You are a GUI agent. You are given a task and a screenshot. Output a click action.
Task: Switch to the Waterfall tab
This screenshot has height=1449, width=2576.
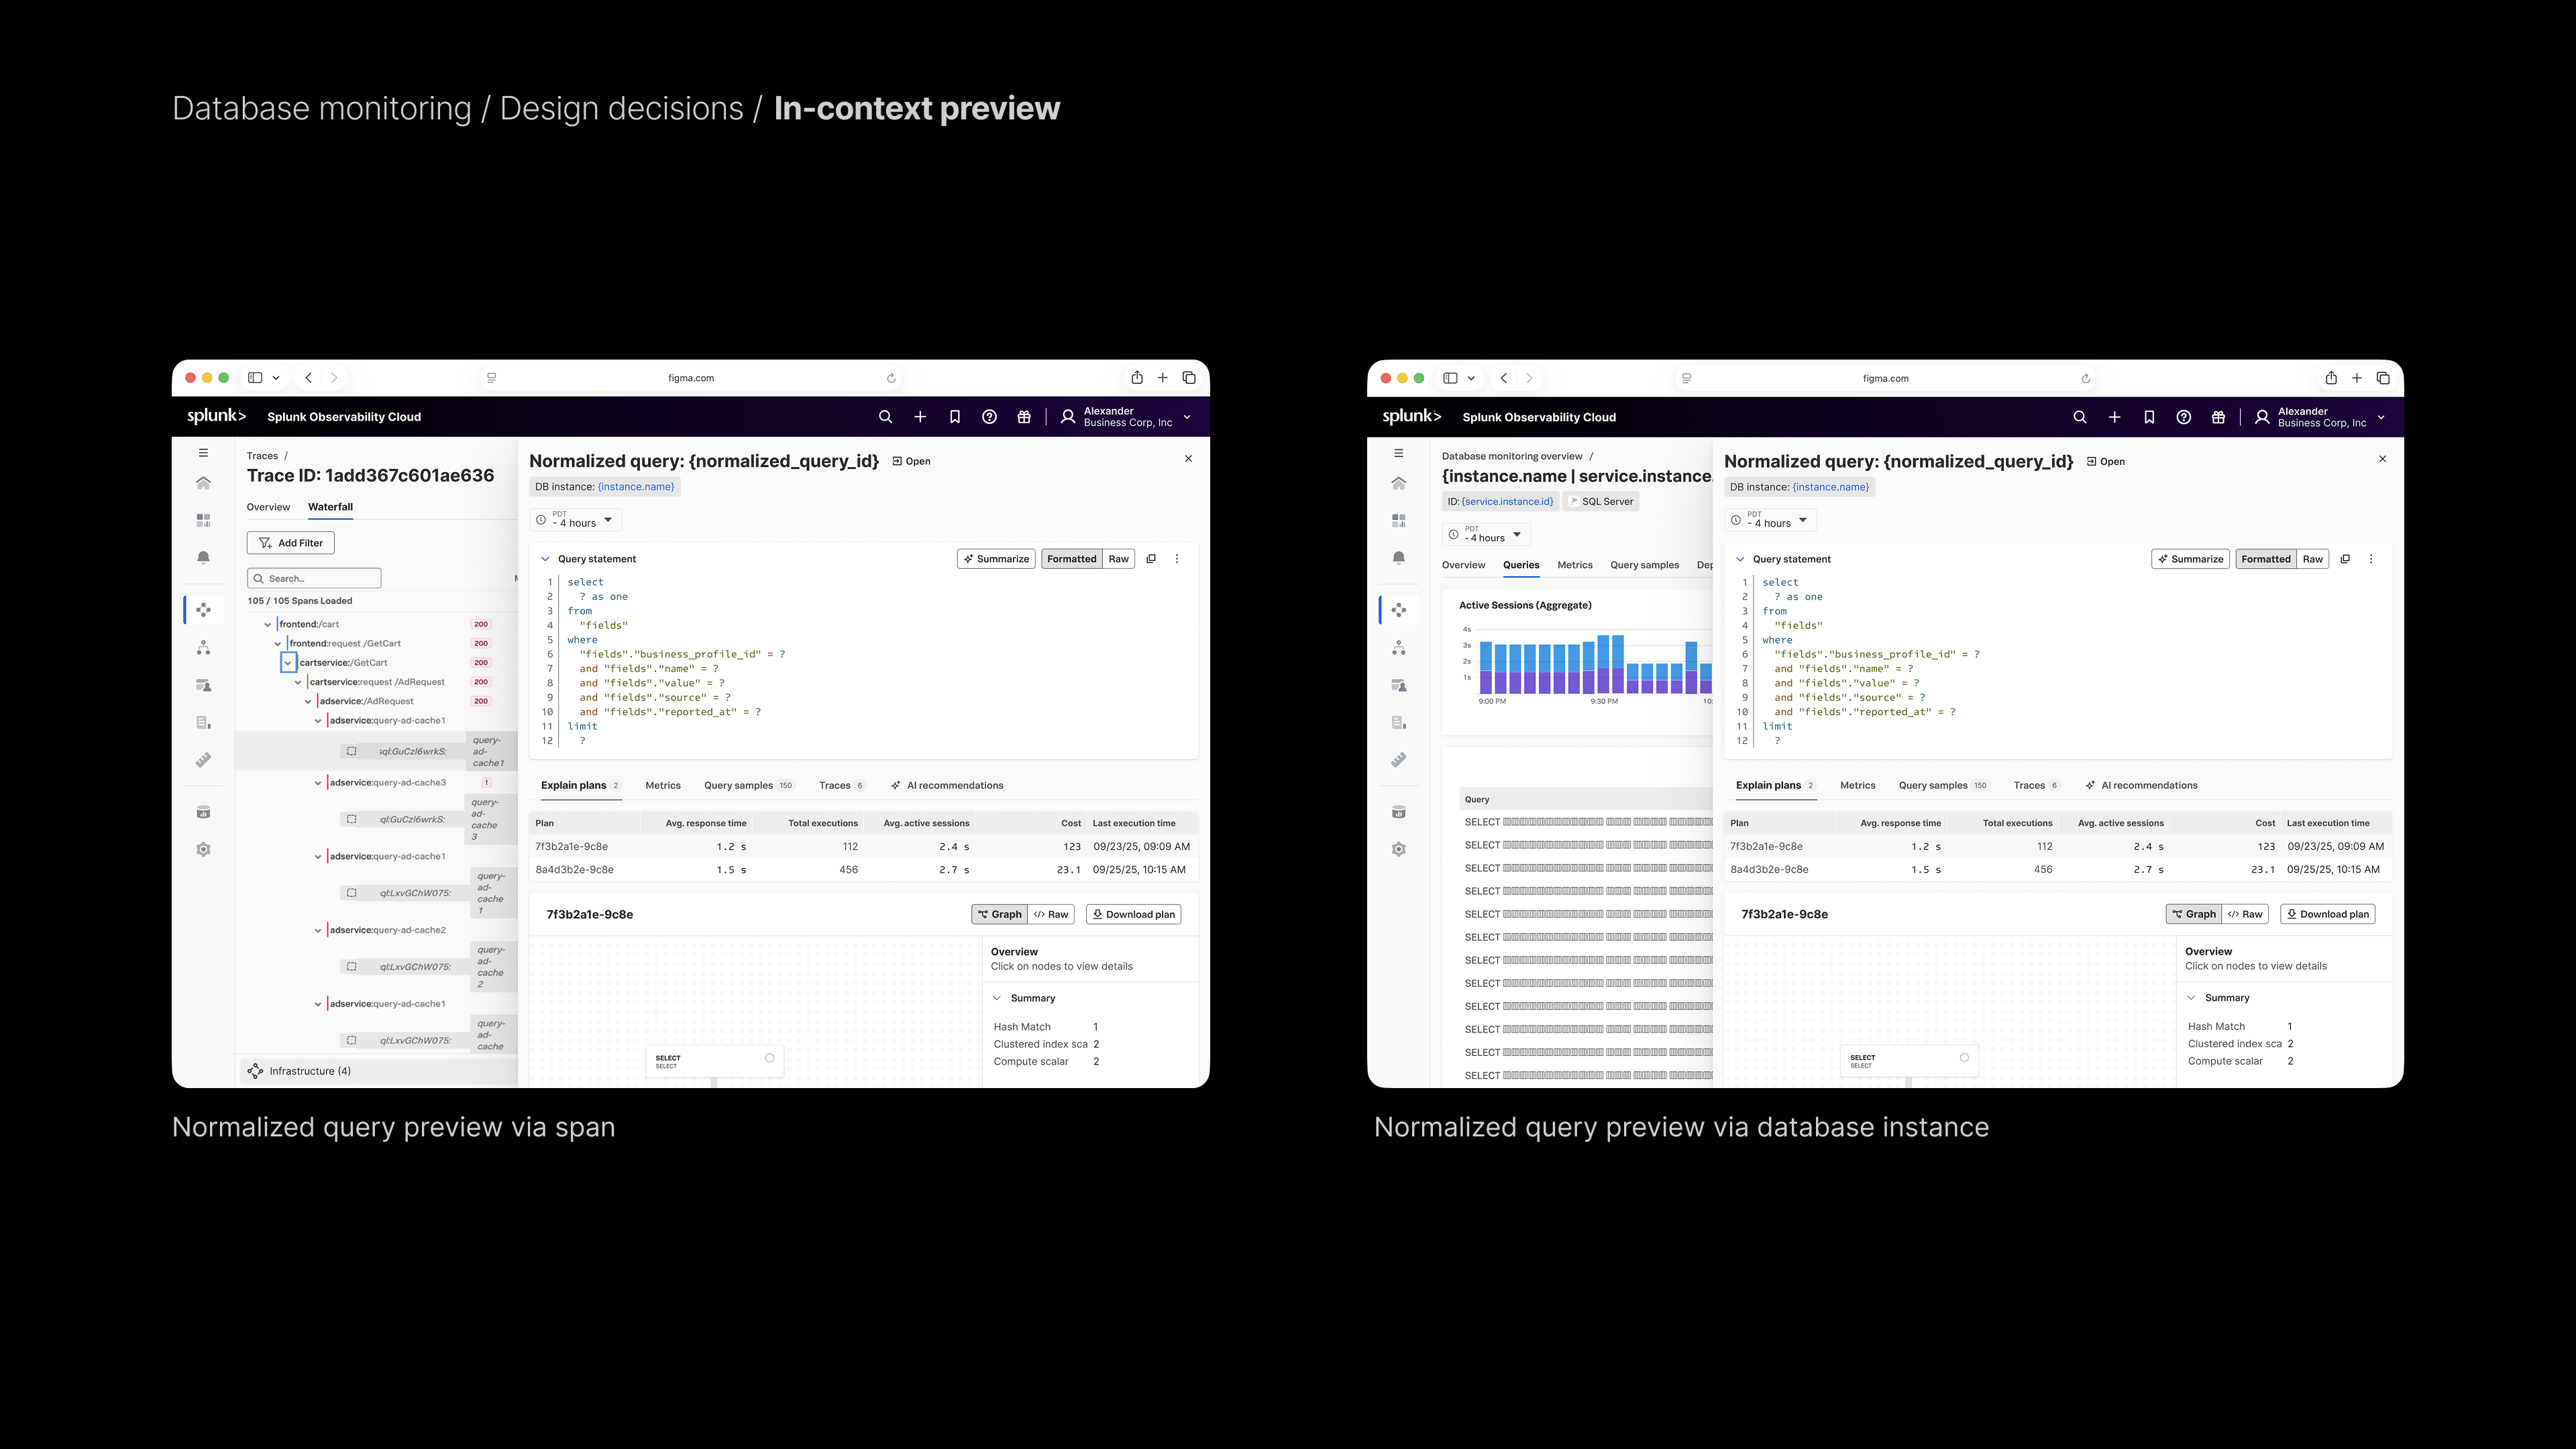coord(330,507)
